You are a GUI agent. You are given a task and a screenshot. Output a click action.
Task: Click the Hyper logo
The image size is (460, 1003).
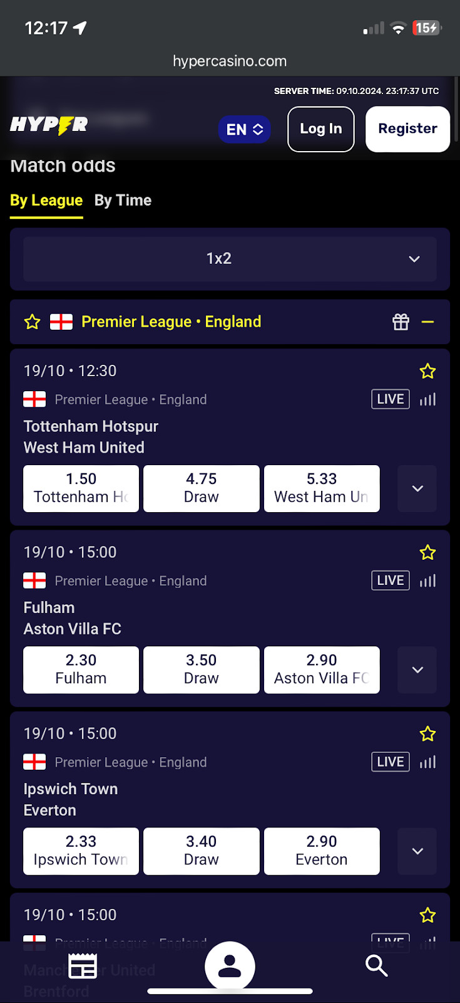tap(49, 125)
